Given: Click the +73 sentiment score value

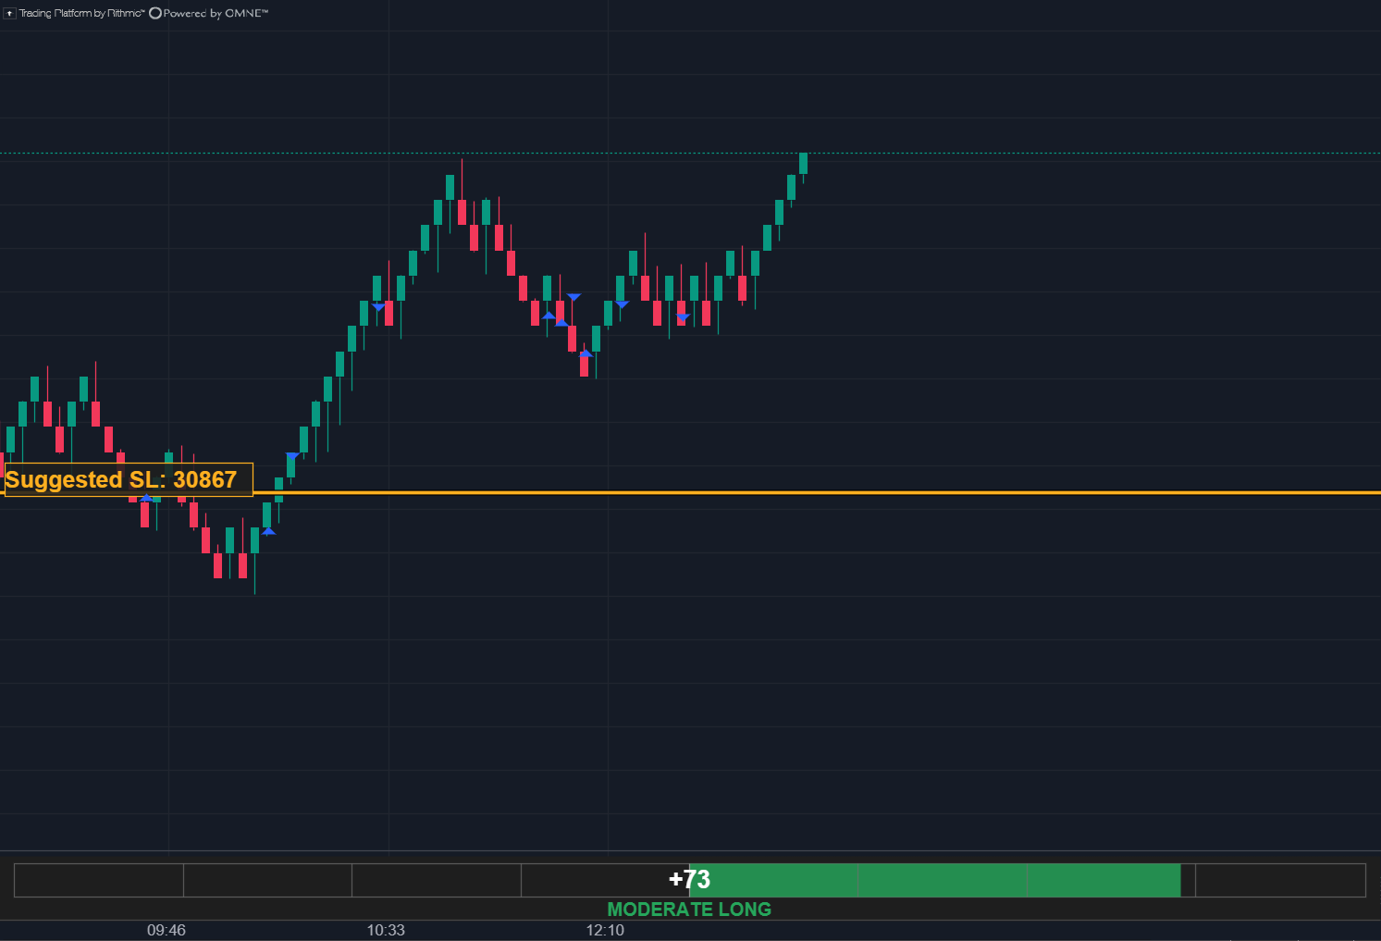Looking at the screenshot, I should click(689, 879).
